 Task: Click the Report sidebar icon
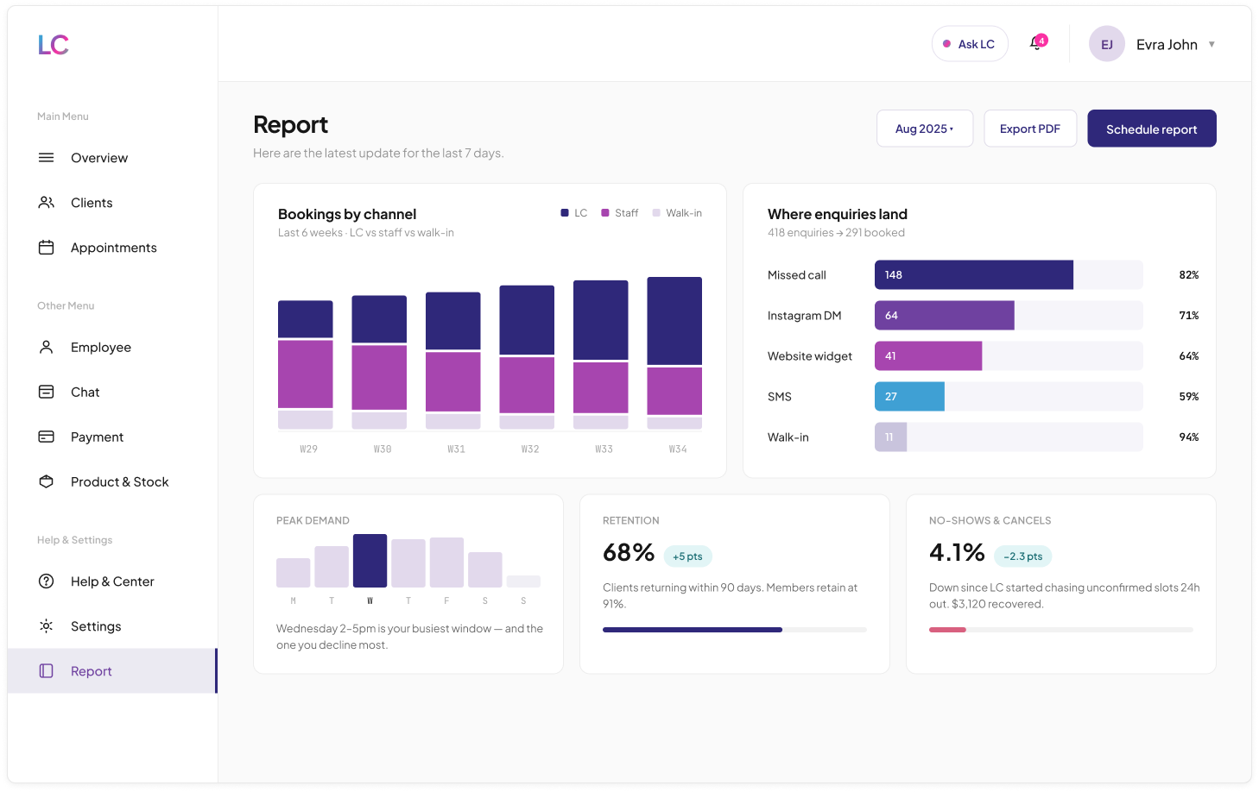coord(47,671)
